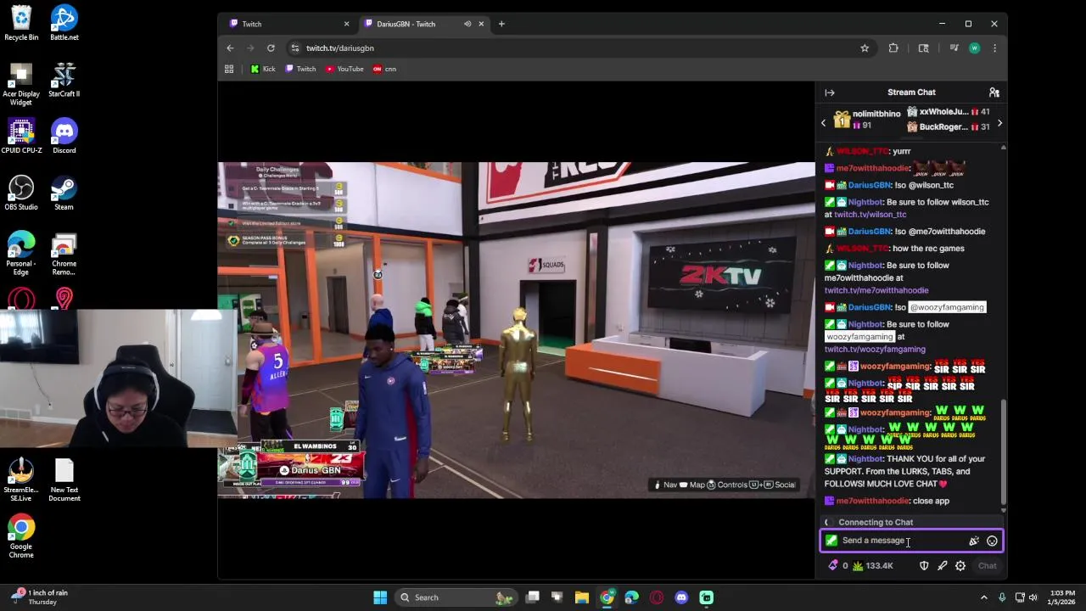The width and height of the screenshot is (1086, 611).
Task: Open chat identity badge in message box
Action: click(x=831, y=541)
